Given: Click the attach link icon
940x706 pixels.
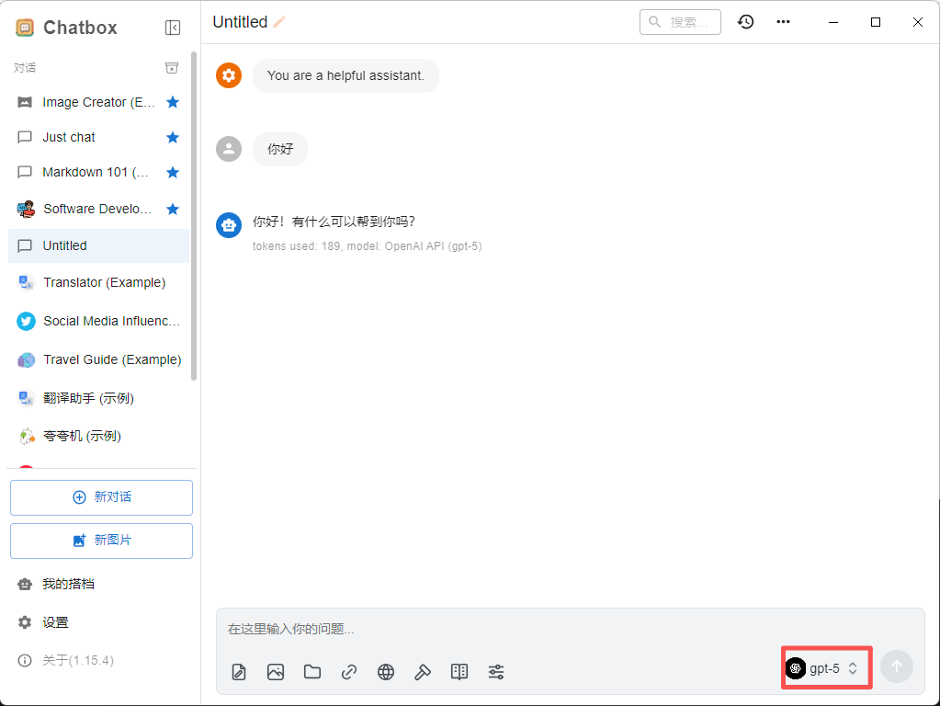Looking at the screenshot, I should point(349,672).
